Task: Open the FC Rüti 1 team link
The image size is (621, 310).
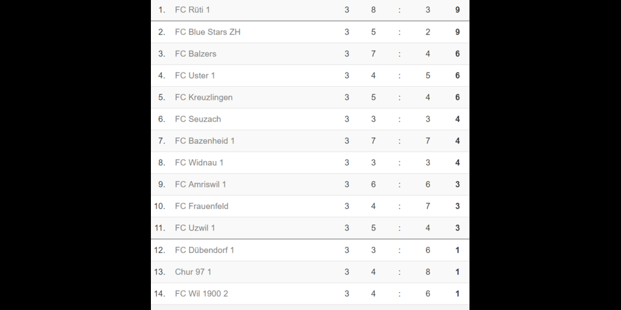Action: click(x=193, y=10)
